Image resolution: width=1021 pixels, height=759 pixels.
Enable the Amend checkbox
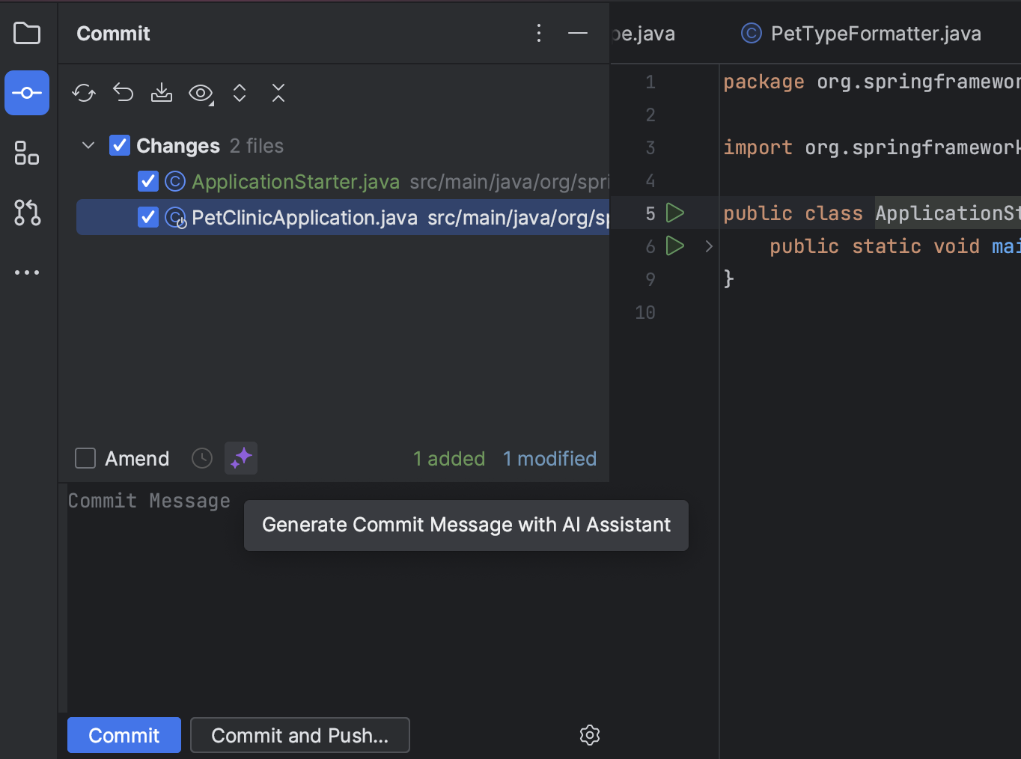point(86,458)
